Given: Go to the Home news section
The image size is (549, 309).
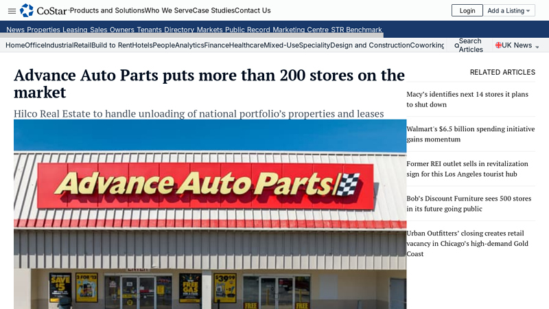Looking at the screenshot, I should (x=15, y=45).
